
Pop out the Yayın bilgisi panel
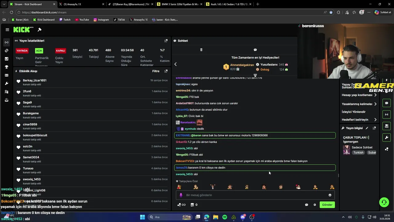374,128
